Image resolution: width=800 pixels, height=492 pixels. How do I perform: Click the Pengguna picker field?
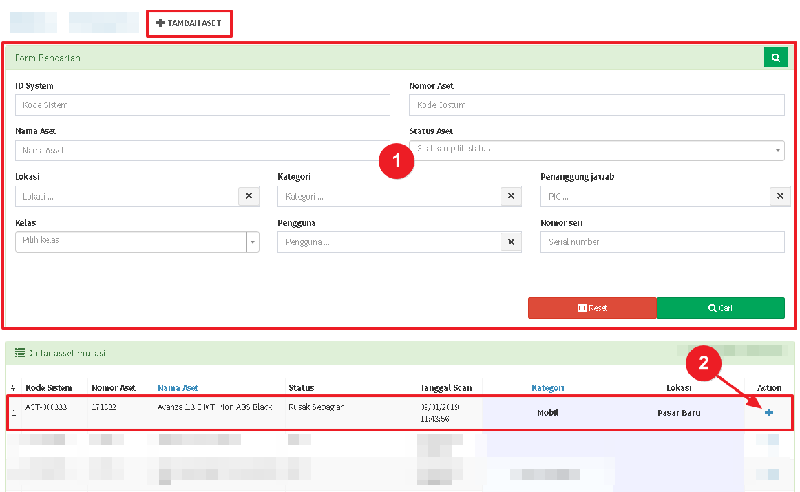[x=389, y=242]
